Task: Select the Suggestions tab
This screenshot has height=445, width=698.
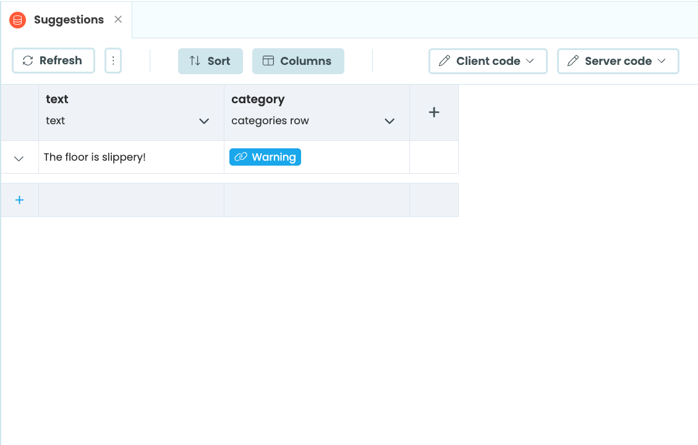Action: click(x=68, y=19)
